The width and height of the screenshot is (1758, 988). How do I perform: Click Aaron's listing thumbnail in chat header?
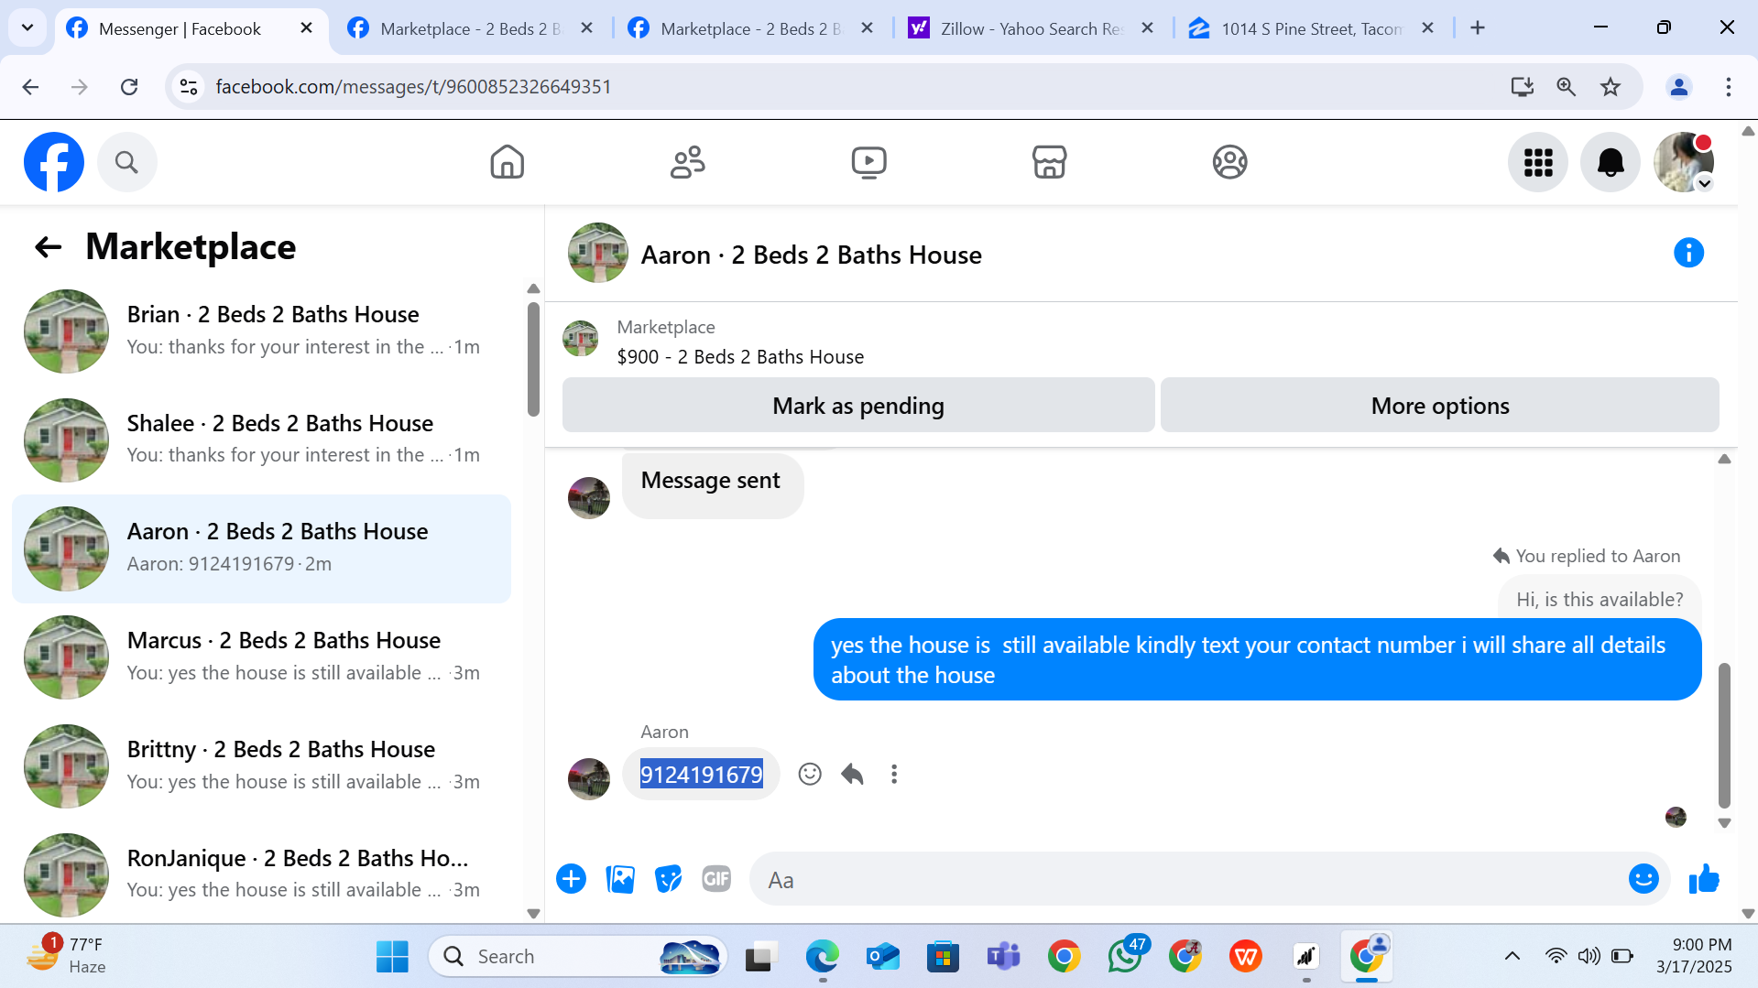point(598,253)
